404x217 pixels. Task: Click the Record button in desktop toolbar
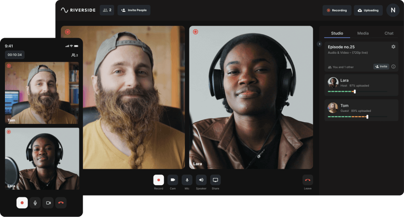(158, 180)
